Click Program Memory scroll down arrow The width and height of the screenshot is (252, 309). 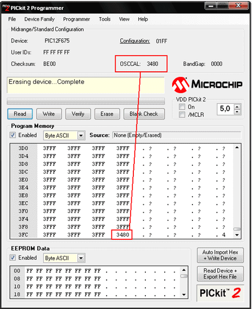coord(237,235)
